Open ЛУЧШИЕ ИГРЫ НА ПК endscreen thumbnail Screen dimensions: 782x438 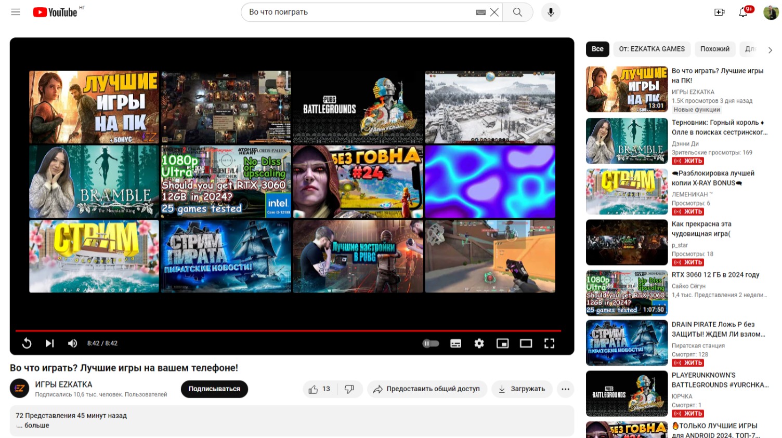(x=94, y=107)
